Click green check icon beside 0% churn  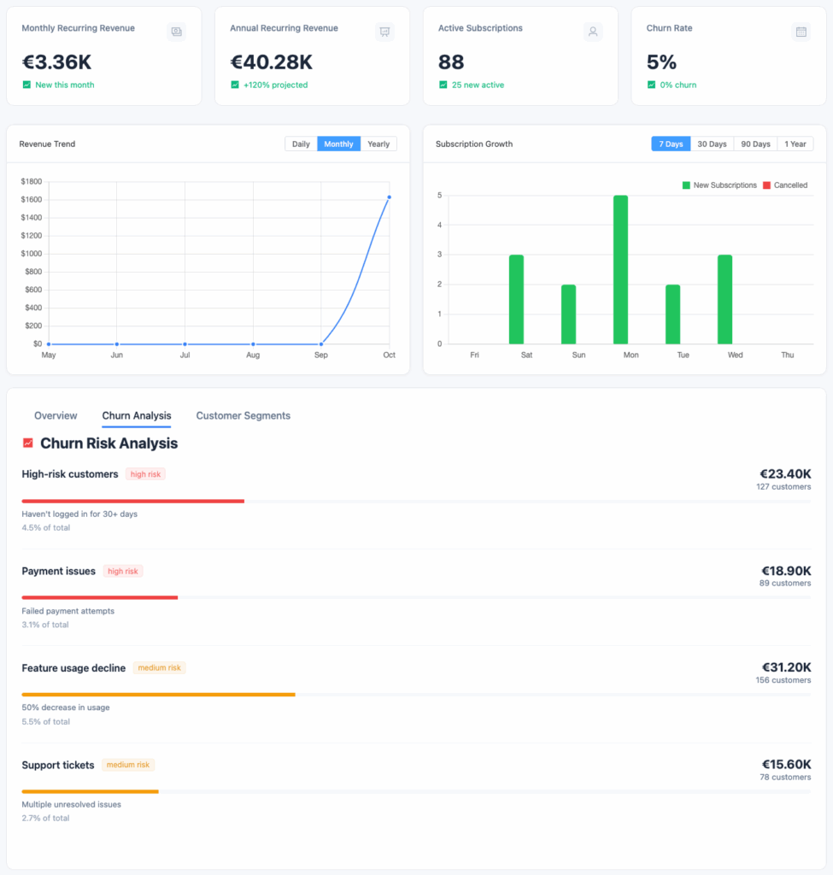[651, 85]
